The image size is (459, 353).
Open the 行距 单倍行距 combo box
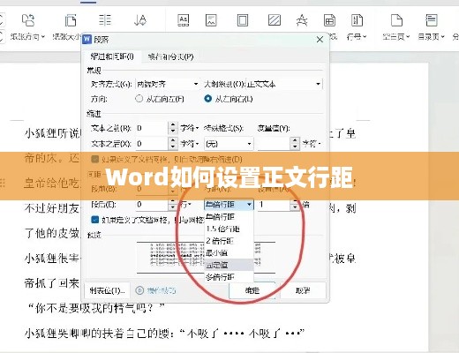229,205
